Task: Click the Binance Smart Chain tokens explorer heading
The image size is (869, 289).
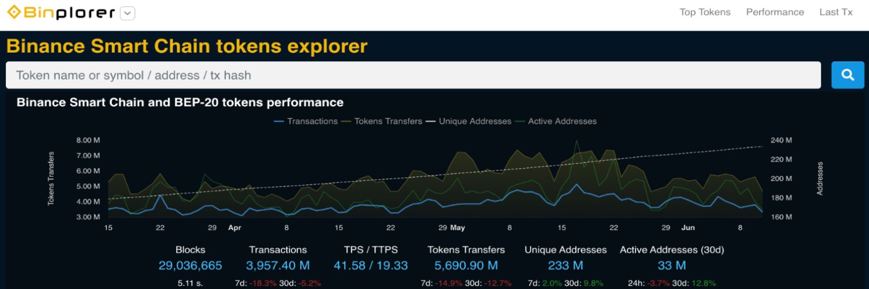Action: [187, 46]
